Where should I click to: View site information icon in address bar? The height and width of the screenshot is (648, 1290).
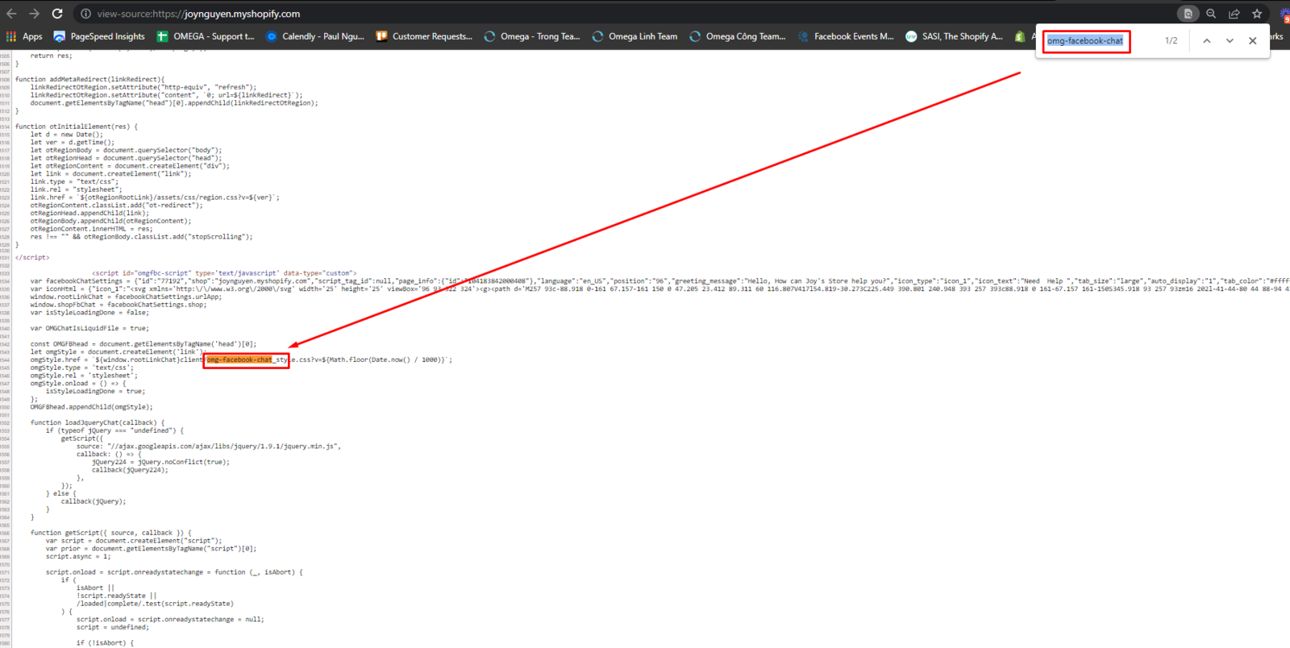(85, 14)
